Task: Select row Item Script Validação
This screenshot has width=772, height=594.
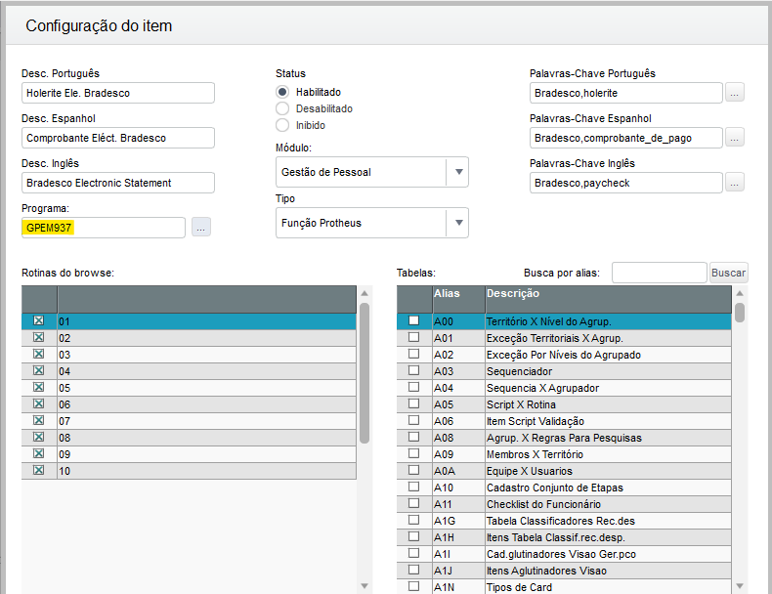Action: pyautogui.click(x=564, y=421)
